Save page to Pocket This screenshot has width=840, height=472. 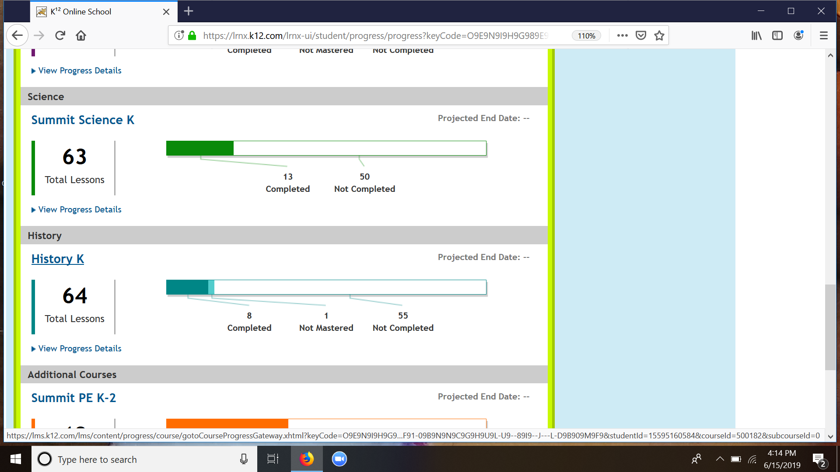point(641,35)
